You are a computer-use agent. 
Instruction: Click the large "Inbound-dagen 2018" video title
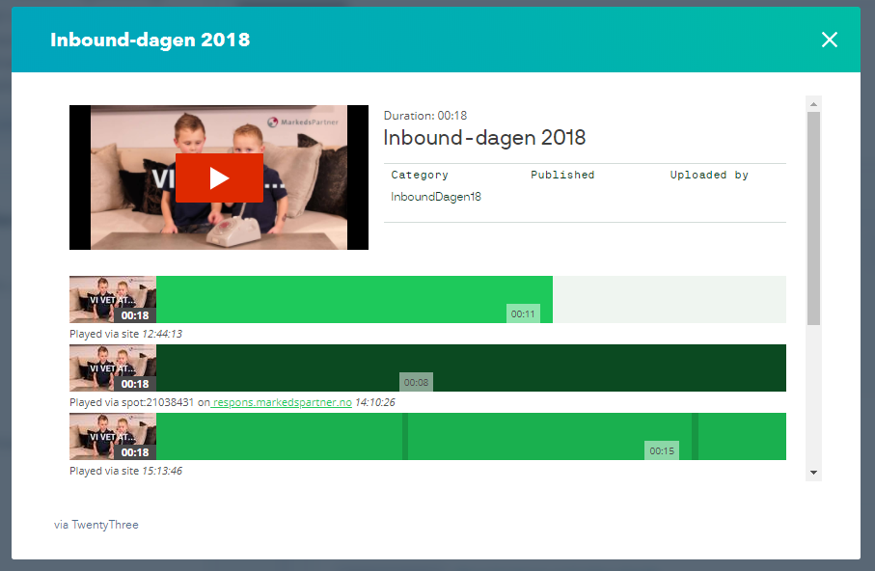coord(484,138)
